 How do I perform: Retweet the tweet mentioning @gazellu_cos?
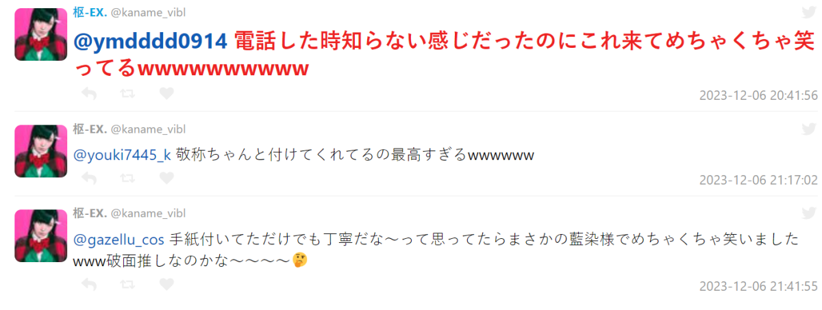point(127,284)
